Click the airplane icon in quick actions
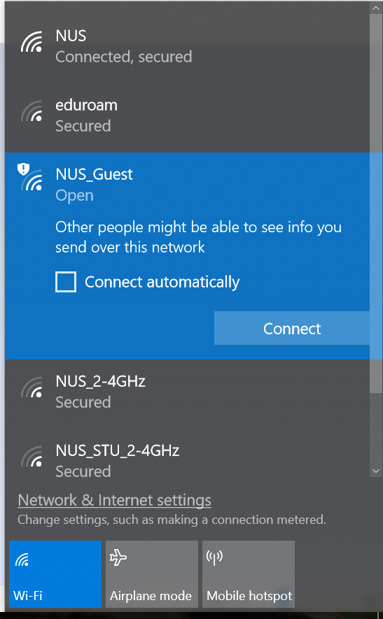 click(118, 558)
